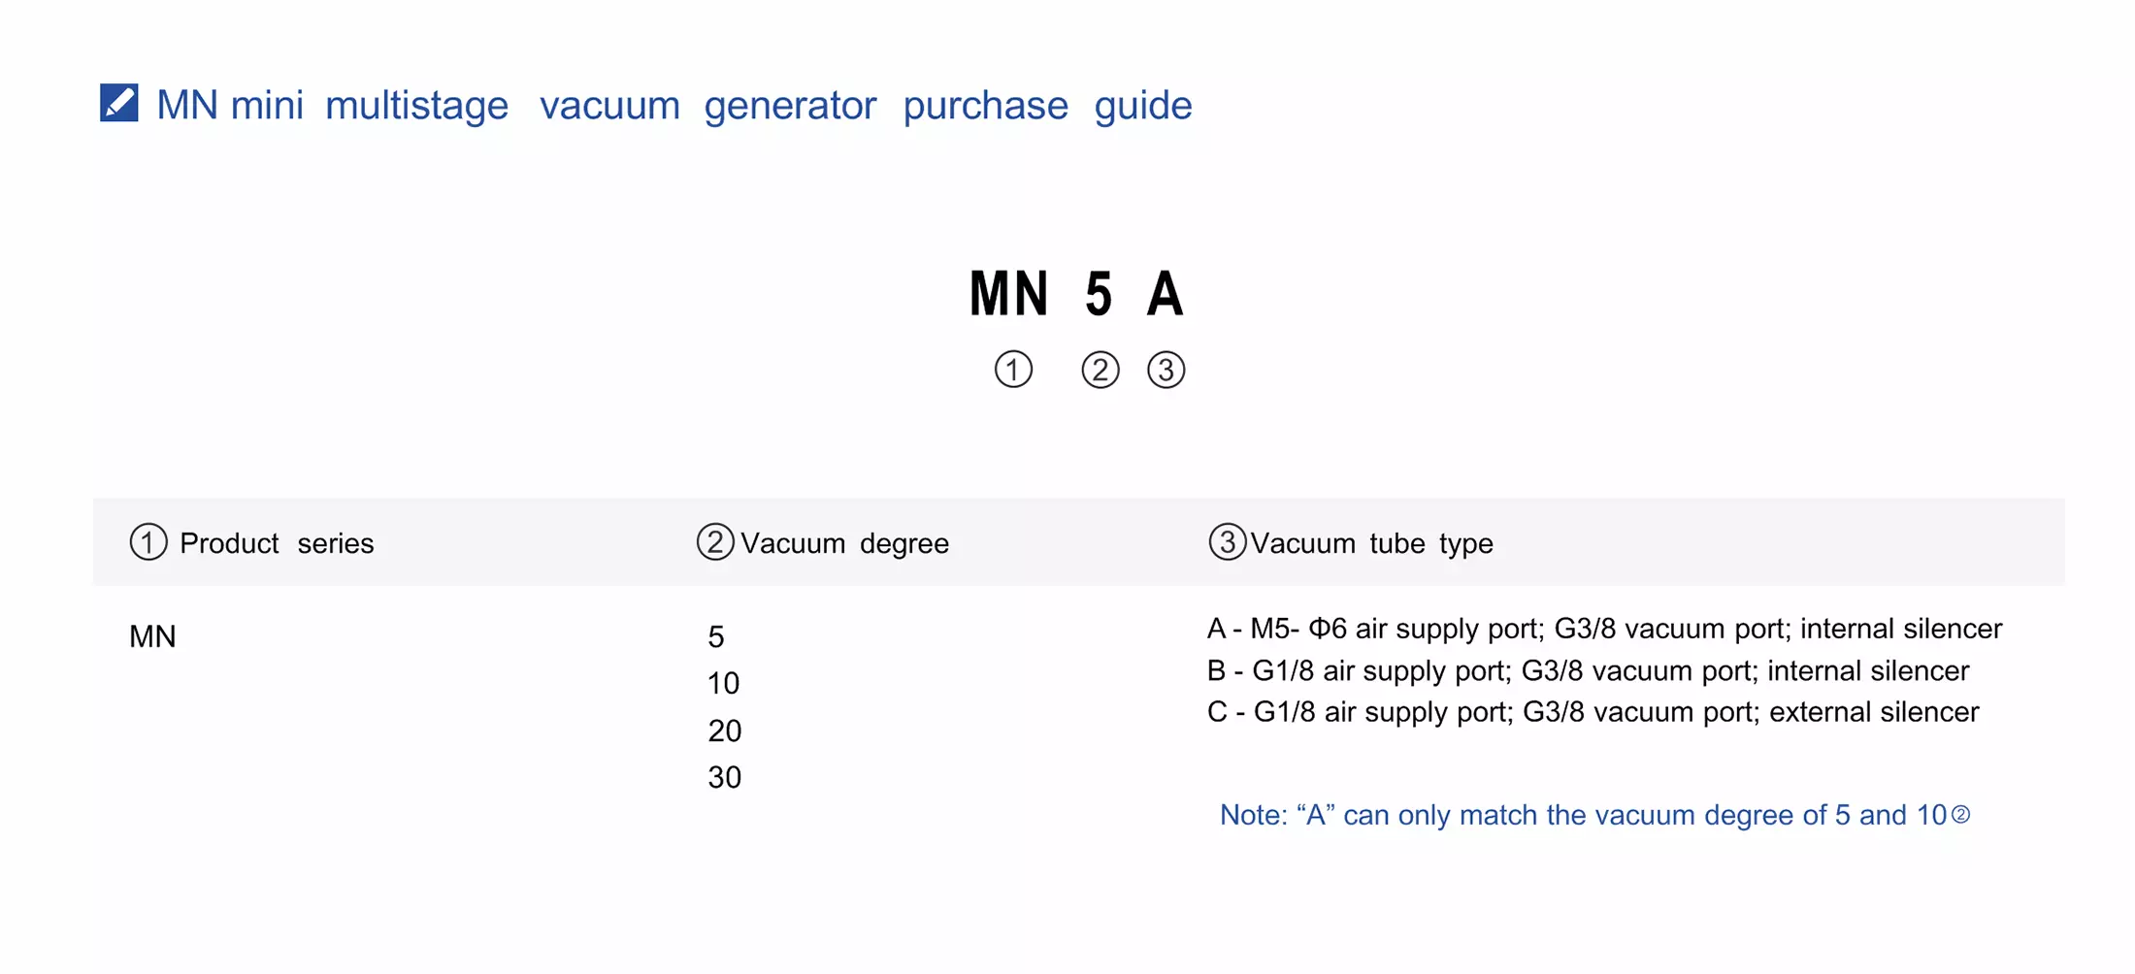Click circled 2 beside Vacuum degree
The height and width of the screenshot is (974, 2135).
point(714,542)
